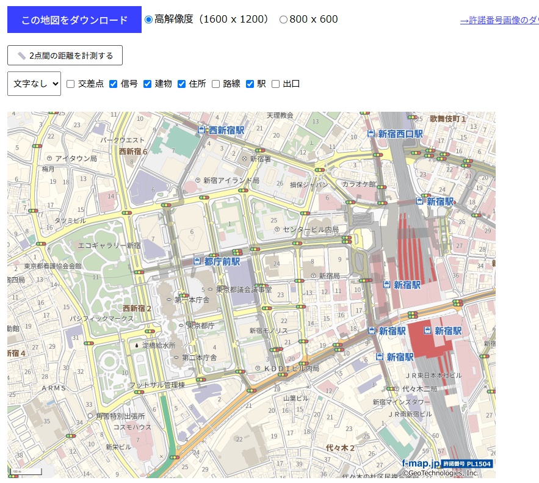Click the 東京都看護協会会館 label

[53, 266]
